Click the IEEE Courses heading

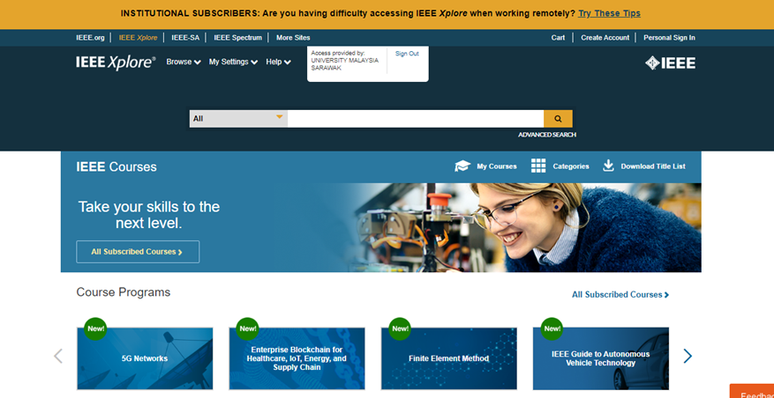click(116, 167)
